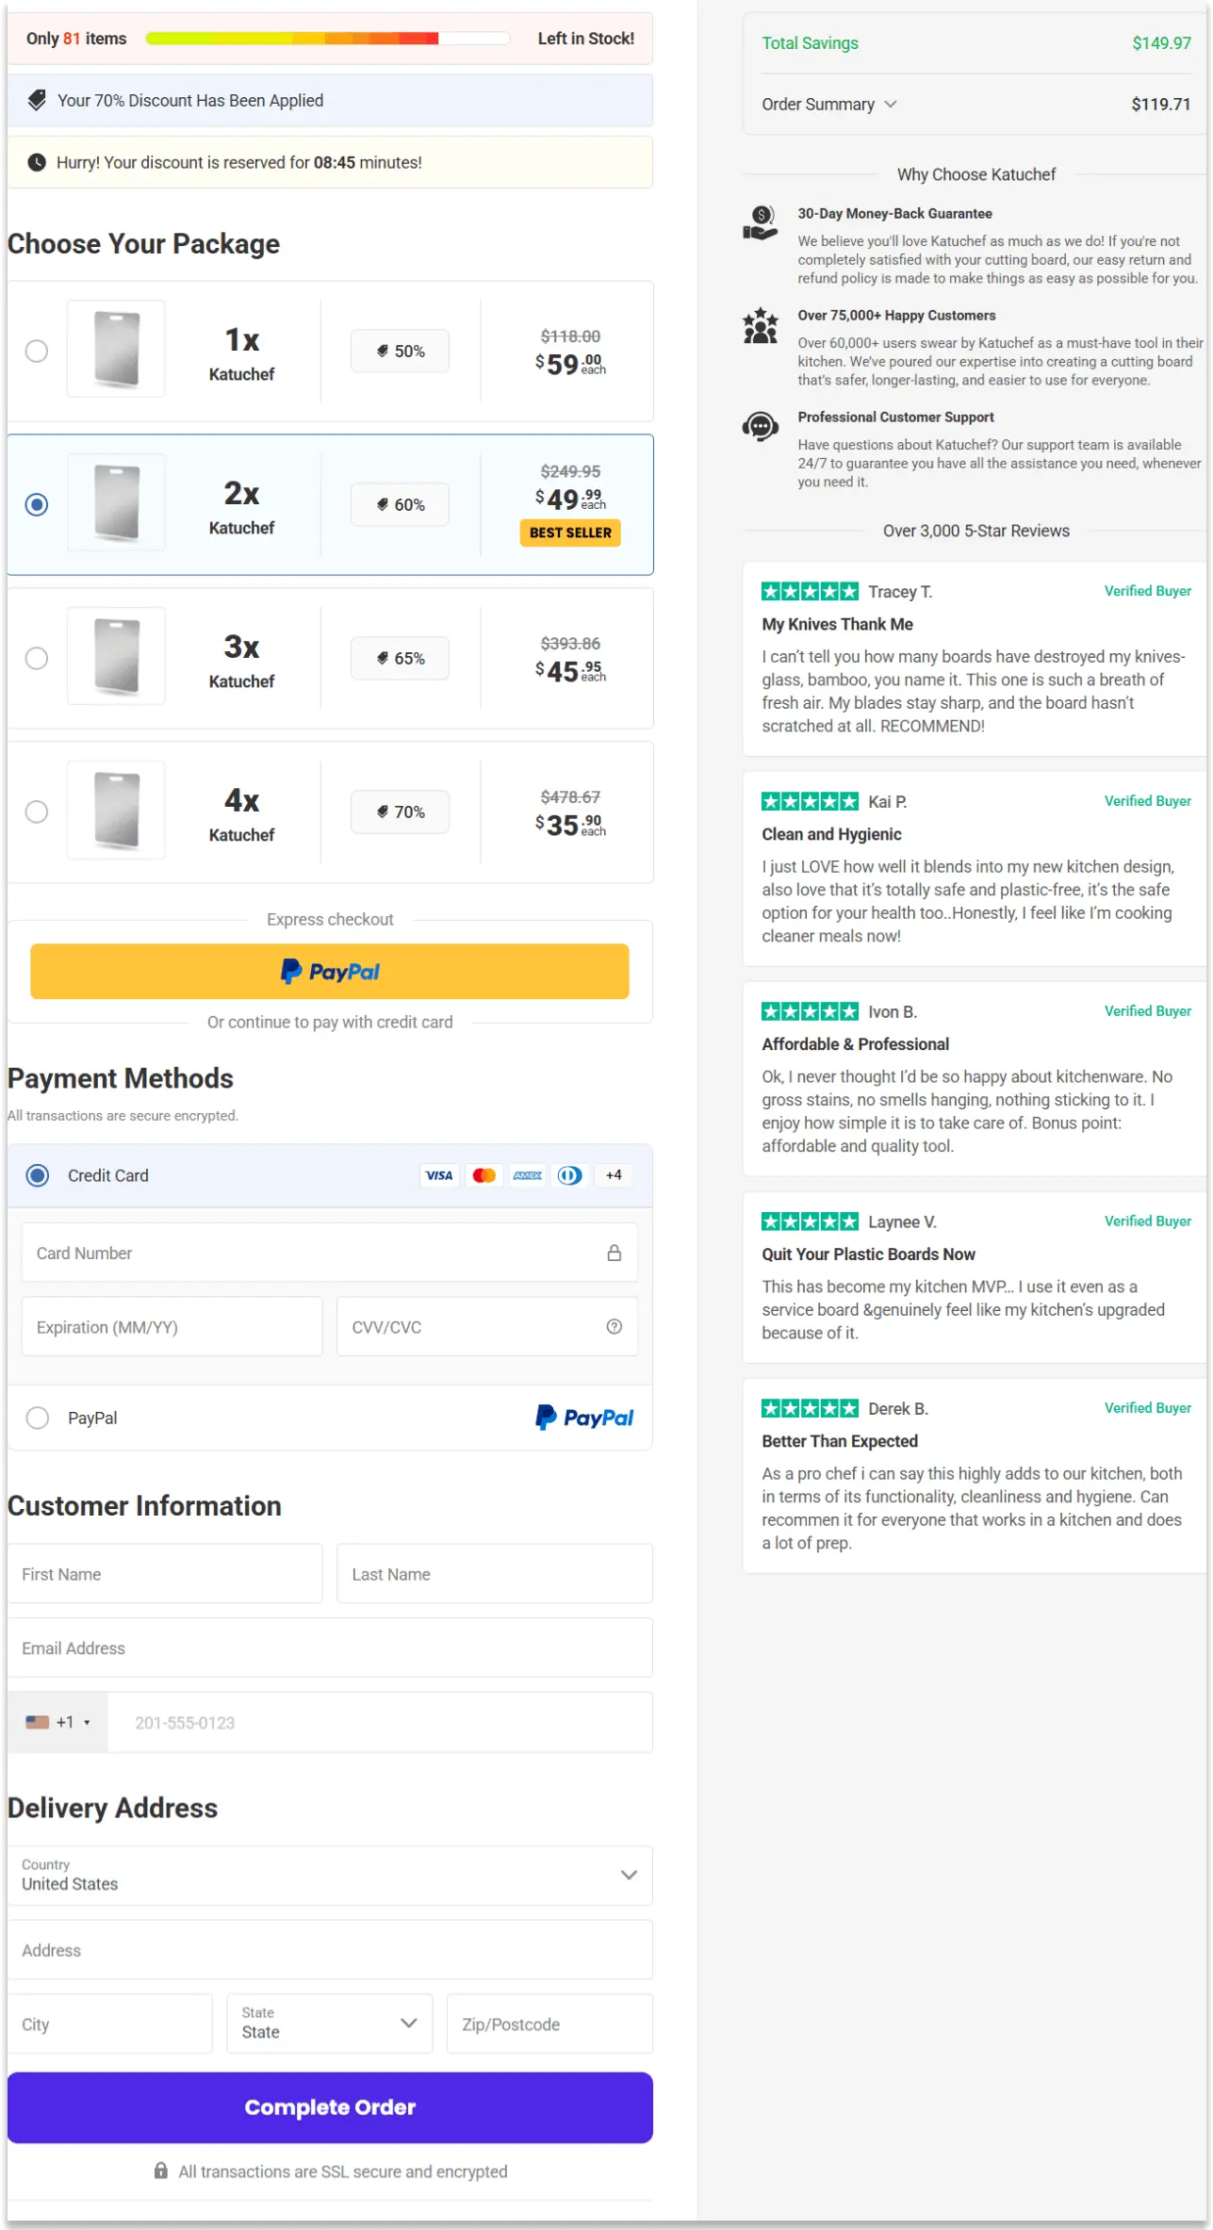
Task: Click the 70% discount tag badge
Action: coord(400,812)
